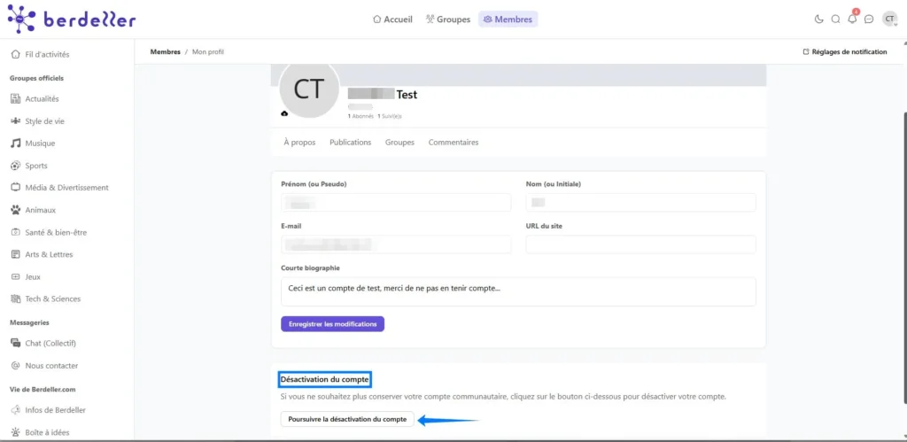
Task: Open Réglages de notification link
Action: pos(844,52)
